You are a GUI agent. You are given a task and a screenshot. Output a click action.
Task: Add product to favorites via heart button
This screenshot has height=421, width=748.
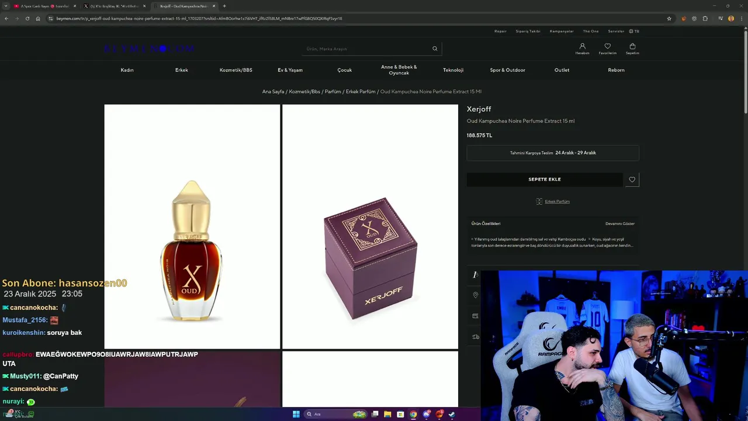[x=632, y=180]
